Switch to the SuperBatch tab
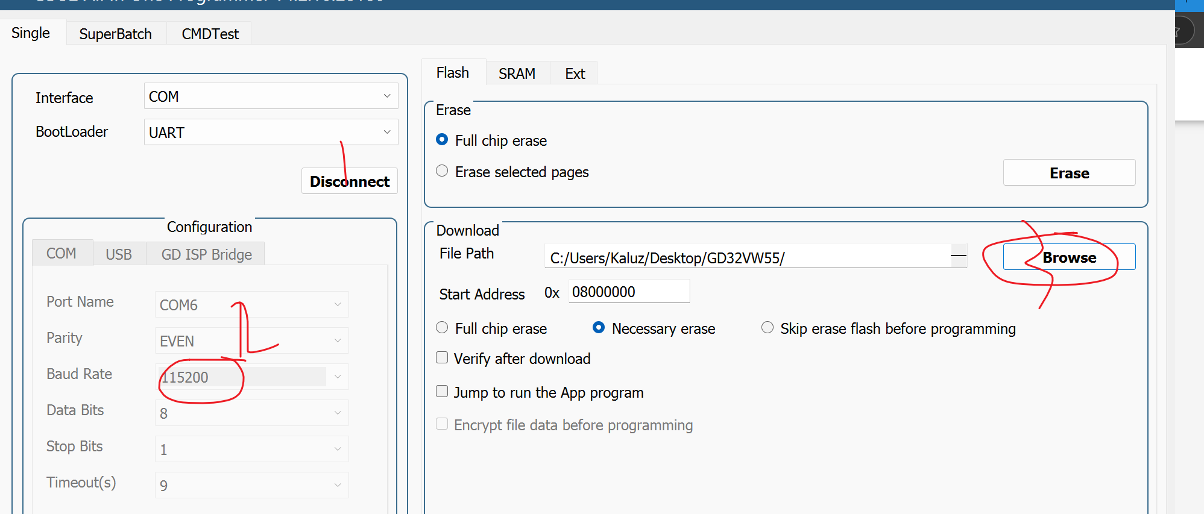This screenshot has height=514, width=1204. coord(115,34)
